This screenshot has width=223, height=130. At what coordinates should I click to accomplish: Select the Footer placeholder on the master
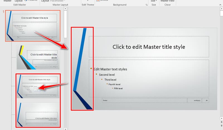coord(144,100)
